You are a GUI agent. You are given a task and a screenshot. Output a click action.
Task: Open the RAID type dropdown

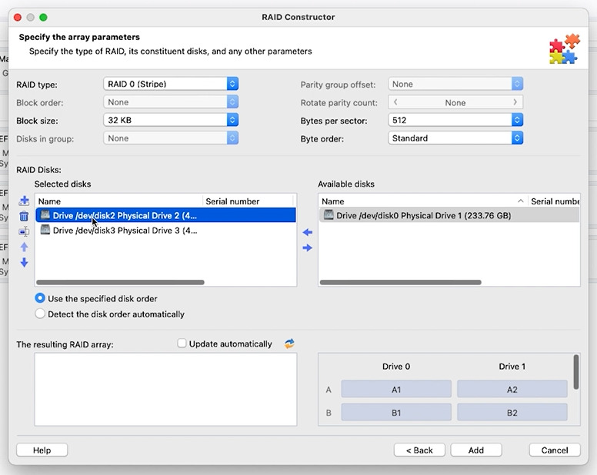[171, 84]
